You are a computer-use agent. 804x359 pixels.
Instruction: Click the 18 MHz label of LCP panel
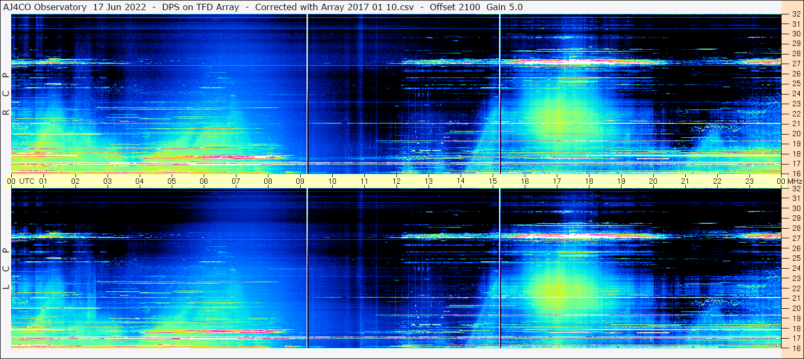tap(796, 329)
